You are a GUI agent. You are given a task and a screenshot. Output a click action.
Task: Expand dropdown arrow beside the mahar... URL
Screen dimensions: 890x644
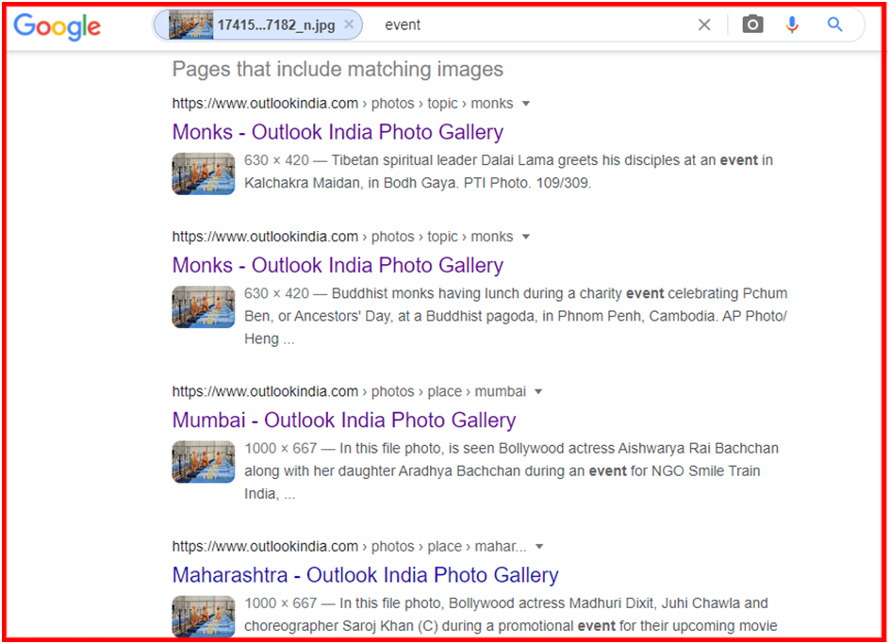point(539,547)
